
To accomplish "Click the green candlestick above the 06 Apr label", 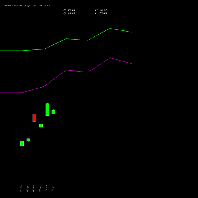I will [x=22, y=143].
